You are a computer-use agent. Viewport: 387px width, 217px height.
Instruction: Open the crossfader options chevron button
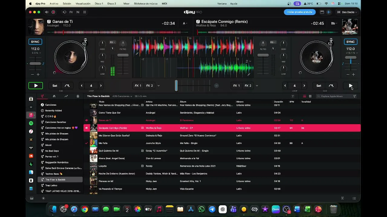(x=216, y=86)
